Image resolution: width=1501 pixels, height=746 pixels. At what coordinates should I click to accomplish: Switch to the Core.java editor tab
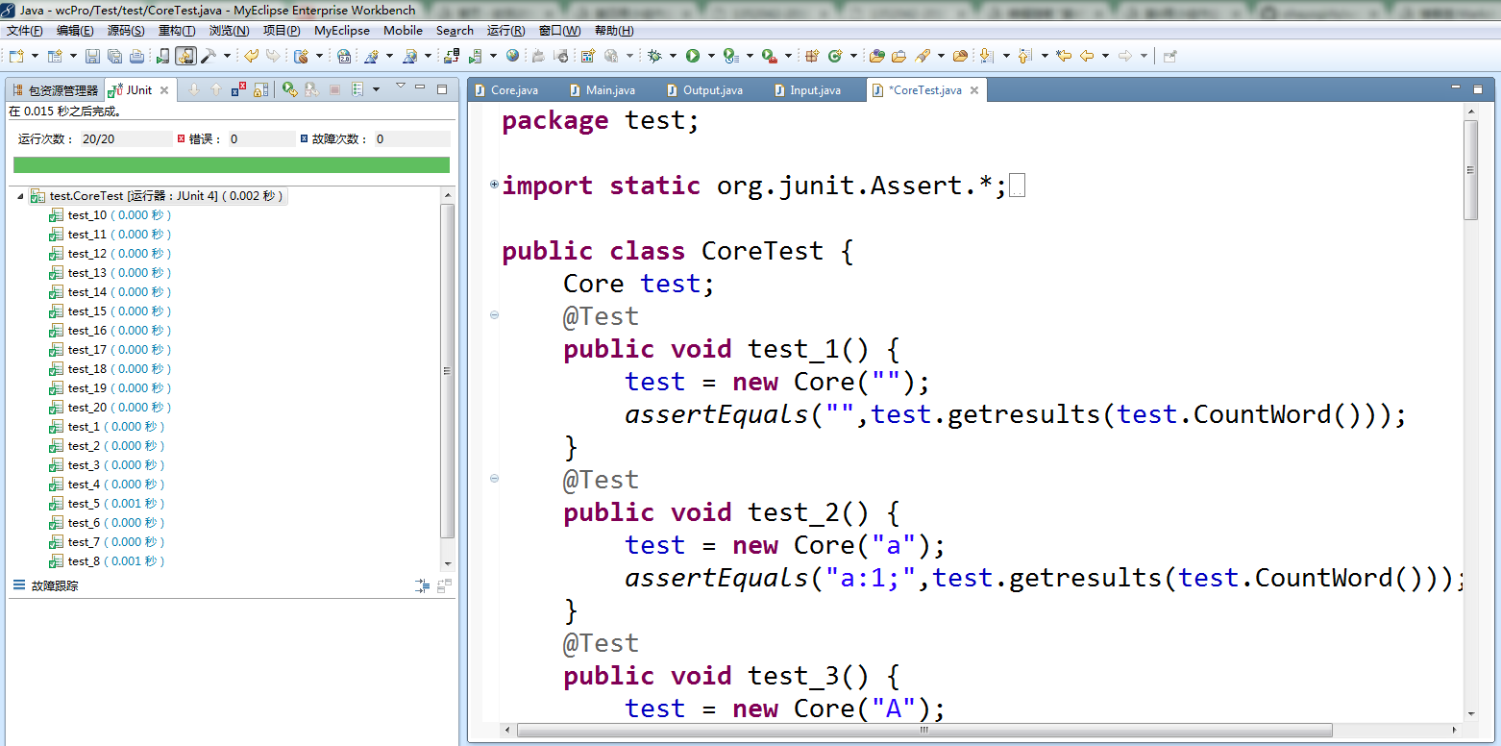tap(514, 90)
